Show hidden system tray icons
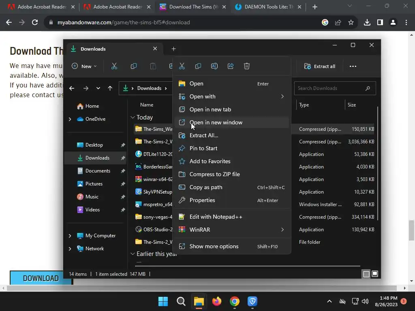 (x=329, y=301)
